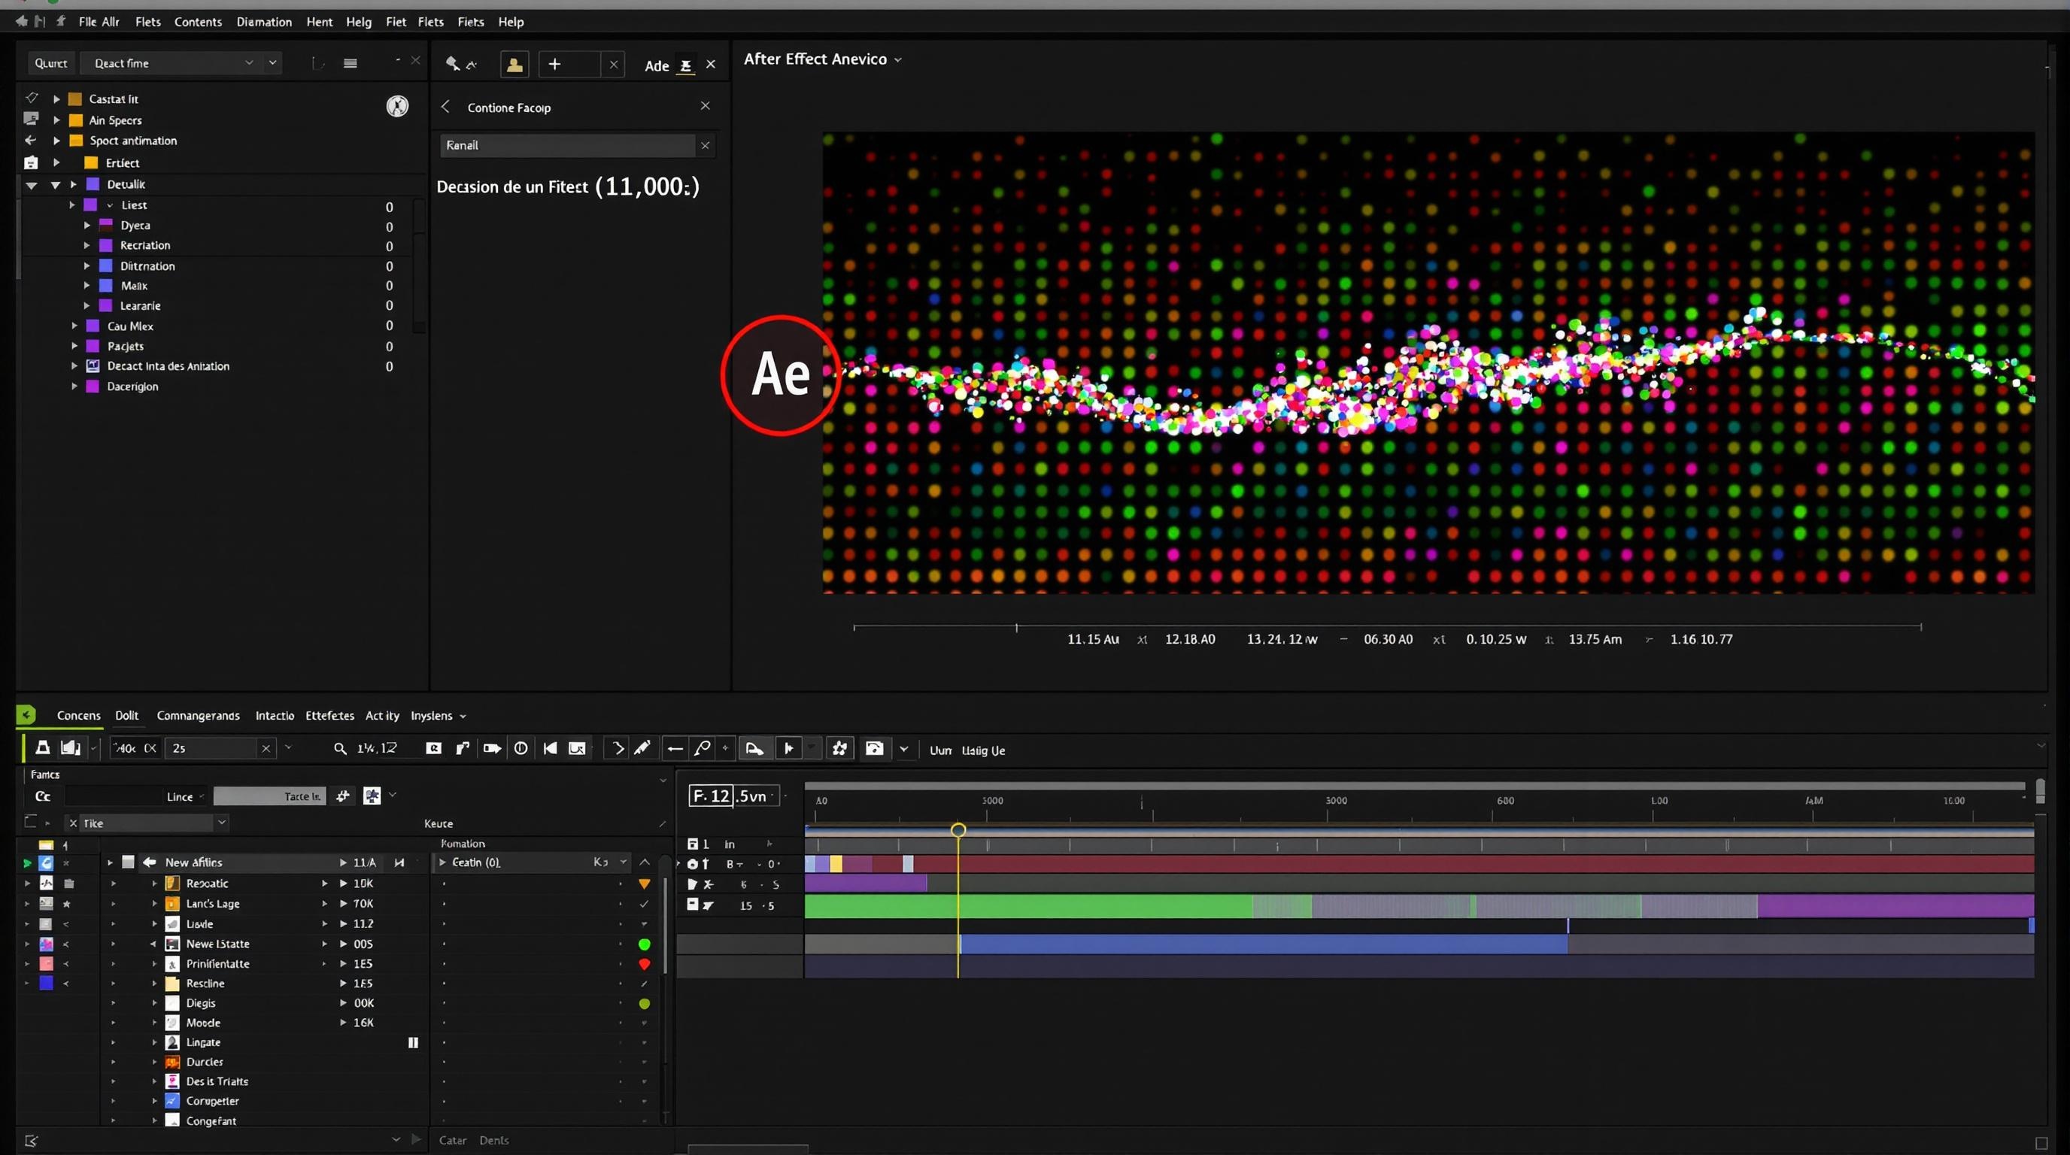Open the Diamation menu
2070x1155 pixels.
[x=263, y=22]
